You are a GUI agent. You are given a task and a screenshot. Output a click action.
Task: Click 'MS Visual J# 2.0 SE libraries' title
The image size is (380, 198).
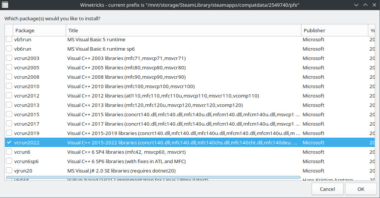(121, 171)
